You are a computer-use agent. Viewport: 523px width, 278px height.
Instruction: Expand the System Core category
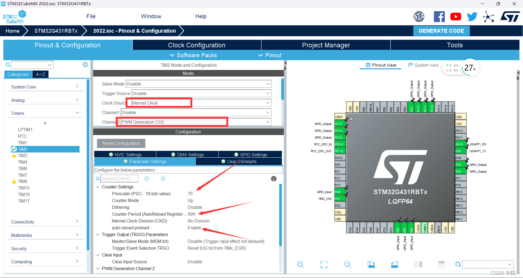coord(45,87)
